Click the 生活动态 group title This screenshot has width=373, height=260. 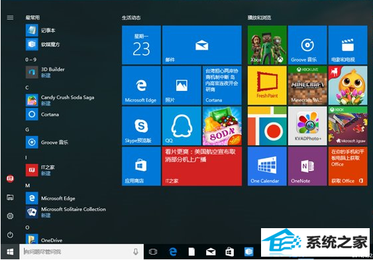click(131, 18)
